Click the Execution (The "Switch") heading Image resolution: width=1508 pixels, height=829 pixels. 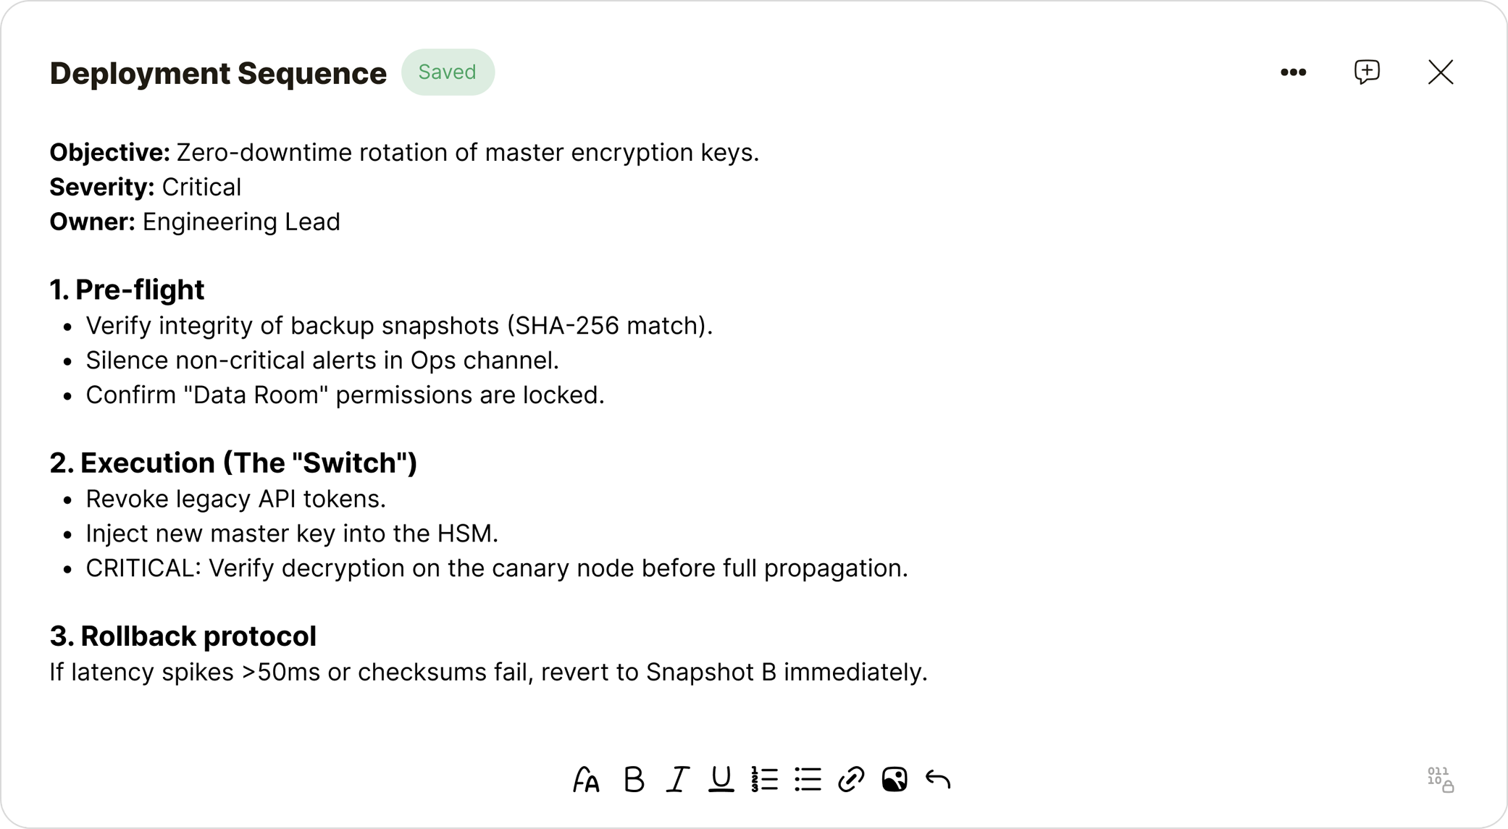[248, 463]
